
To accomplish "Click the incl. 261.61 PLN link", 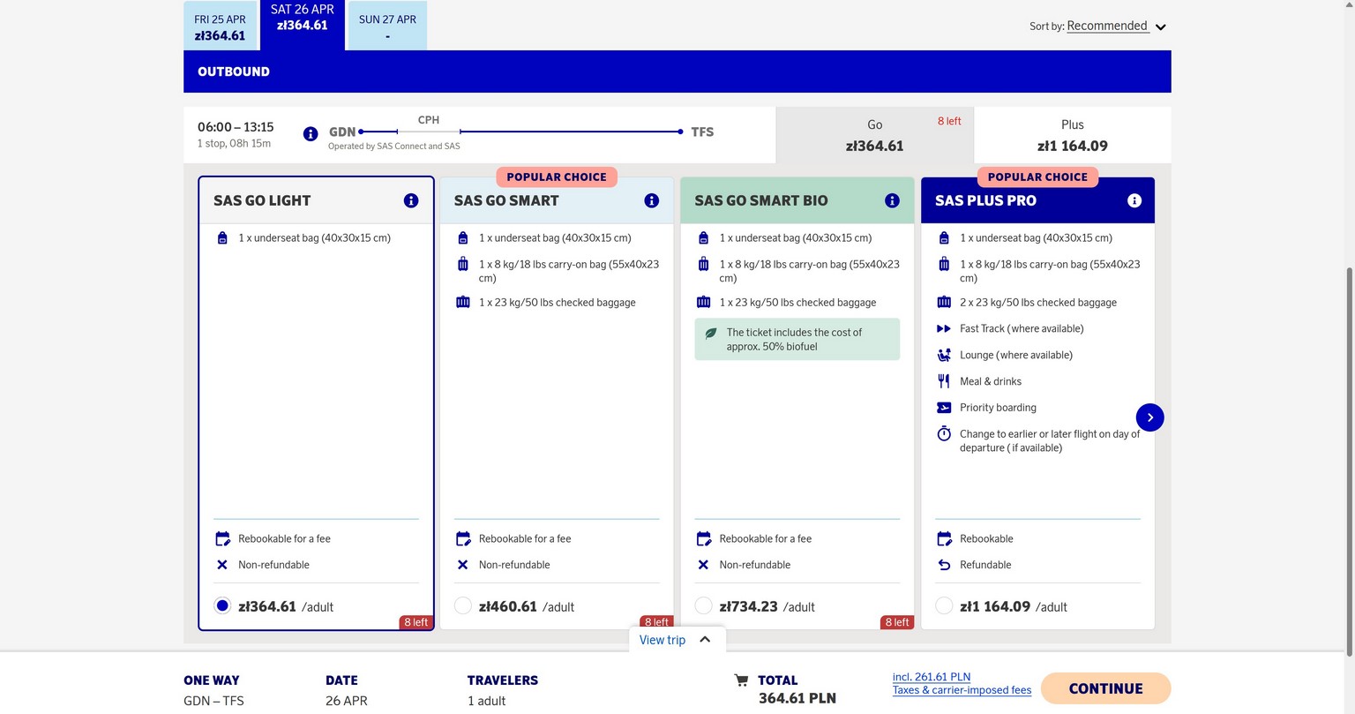I will 932,677.
